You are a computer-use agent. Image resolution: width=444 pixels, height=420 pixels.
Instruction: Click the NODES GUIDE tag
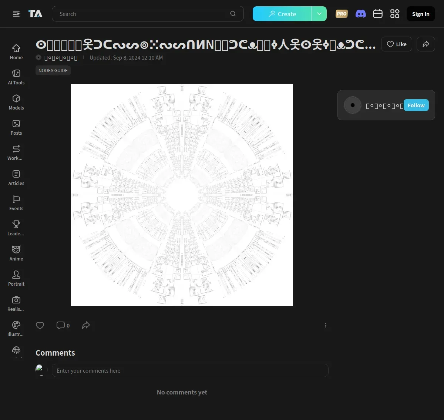tap(53, 70)
